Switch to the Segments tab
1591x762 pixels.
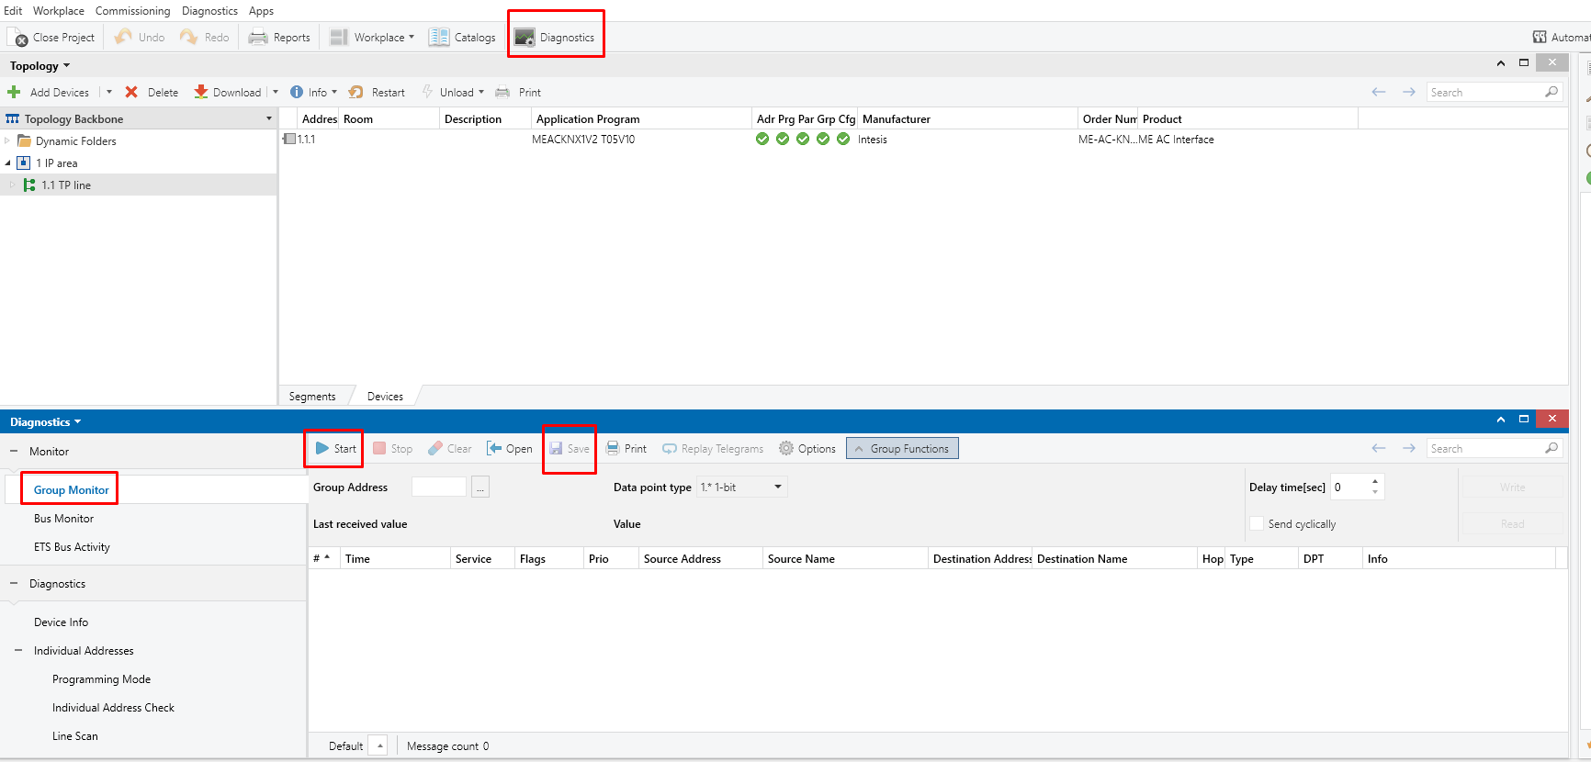312,397
